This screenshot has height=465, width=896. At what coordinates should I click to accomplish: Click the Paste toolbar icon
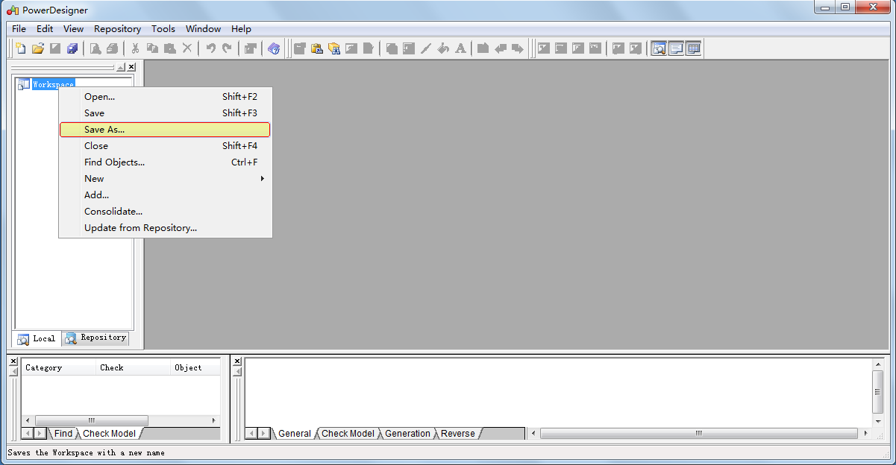169,48
